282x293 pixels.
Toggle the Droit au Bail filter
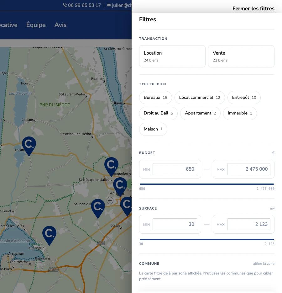pyautogui.click(x=158, y=113)
